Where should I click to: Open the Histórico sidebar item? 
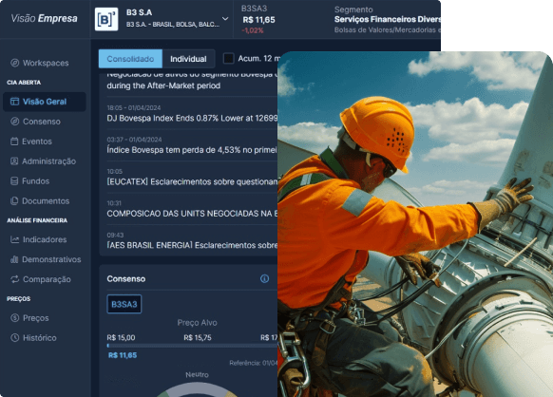(44, 337)
